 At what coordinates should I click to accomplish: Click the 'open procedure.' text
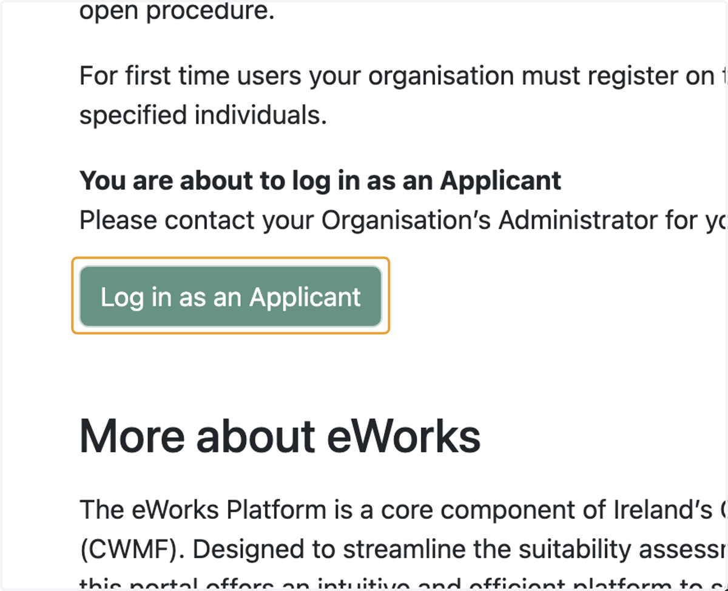coord(177,12)
